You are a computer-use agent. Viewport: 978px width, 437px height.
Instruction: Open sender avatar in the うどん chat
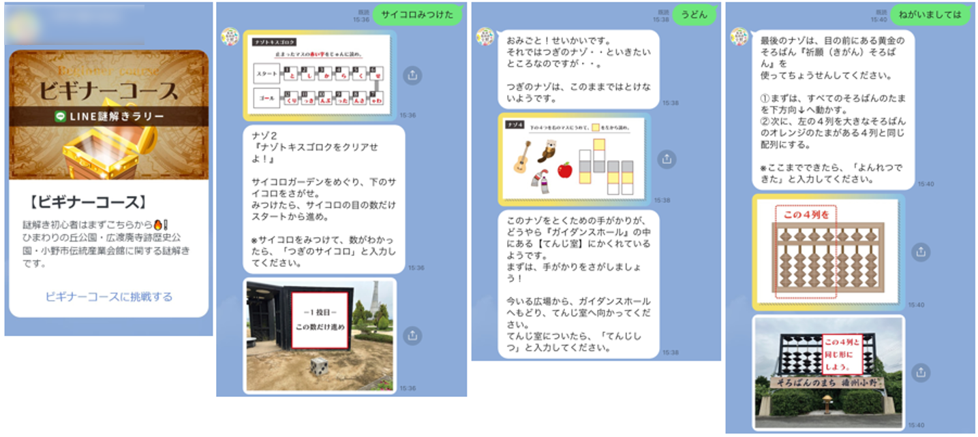click(x=485, y=37)
